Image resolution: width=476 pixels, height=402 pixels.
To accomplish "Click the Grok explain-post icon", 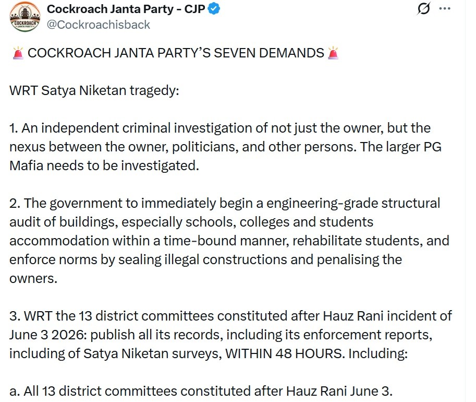I will pos(423,8).
